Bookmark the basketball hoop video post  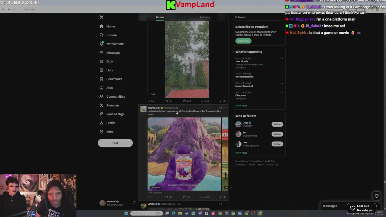coord(220,101)
